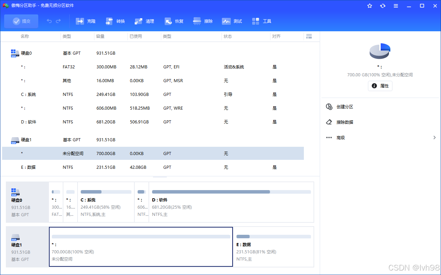Click 硬盘1 block in disk map

click(28, 247)
